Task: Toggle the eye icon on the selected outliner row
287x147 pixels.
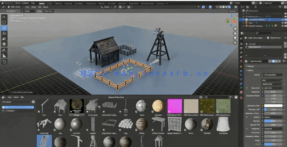Action: [283, 19]
